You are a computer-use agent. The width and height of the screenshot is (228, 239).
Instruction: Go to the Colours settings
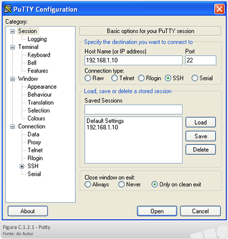click(36, 118)
